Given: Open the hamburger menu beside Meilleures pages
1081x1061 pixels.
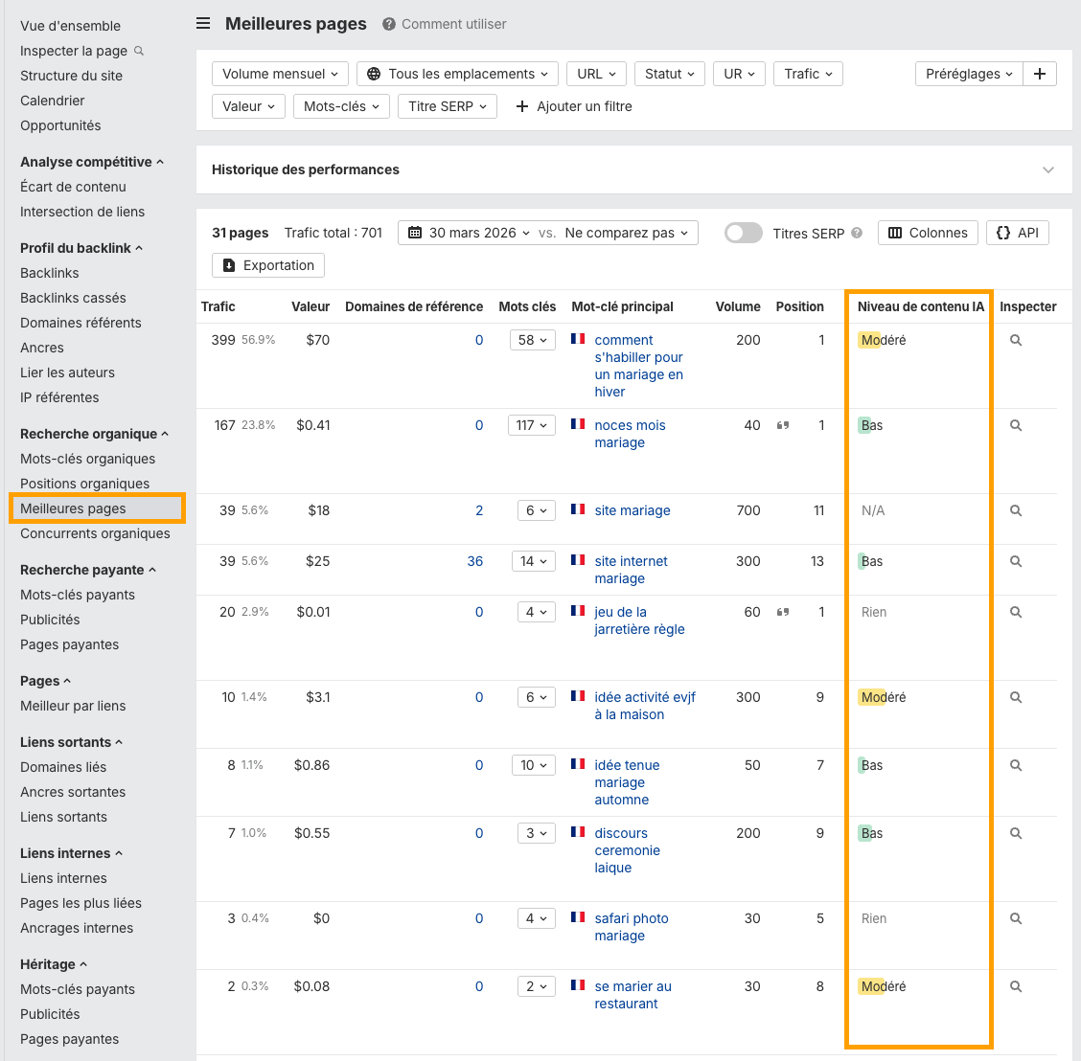Looking at the screenshot, I should tap(202, 23).
